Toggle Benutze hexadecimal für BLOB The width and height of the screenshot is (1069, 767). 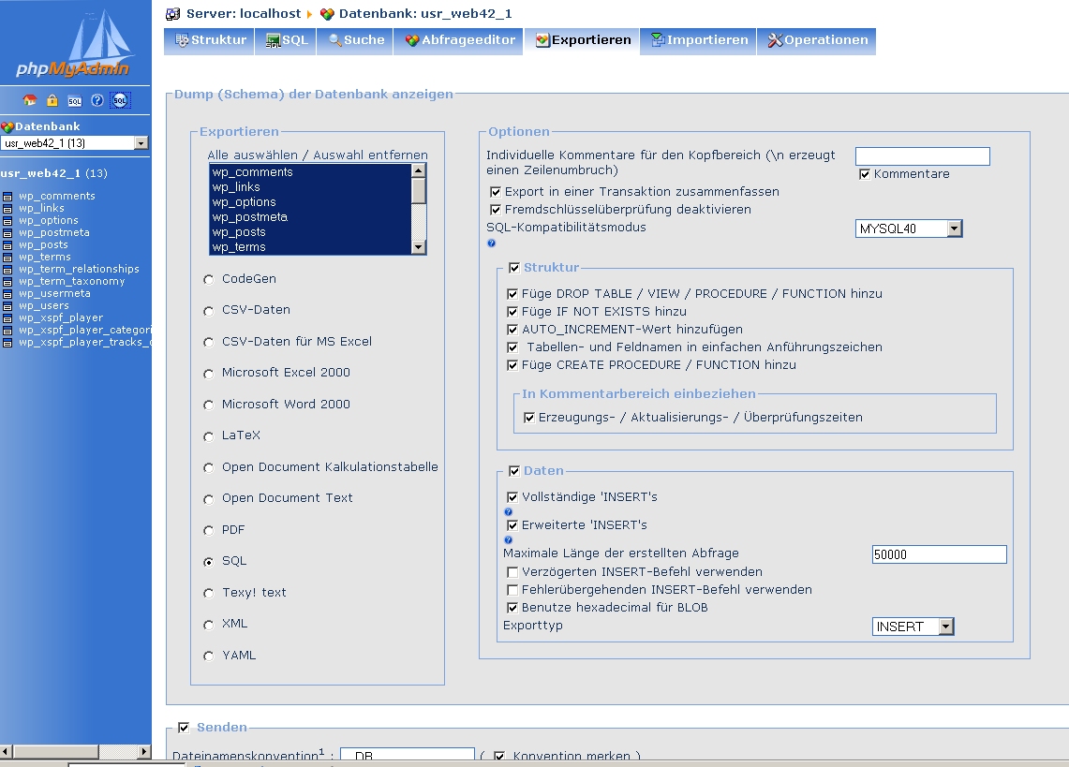click(512, 608)
